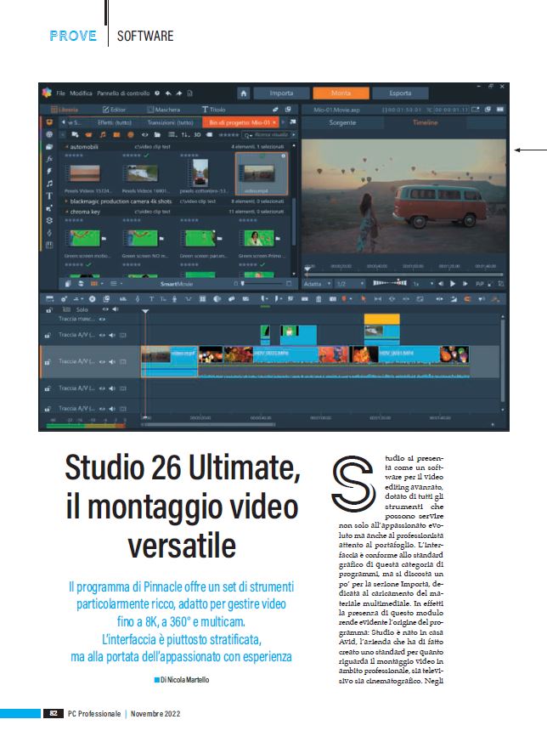Click the Esporta button
This screenshot has width=547, height=742.
400,93
